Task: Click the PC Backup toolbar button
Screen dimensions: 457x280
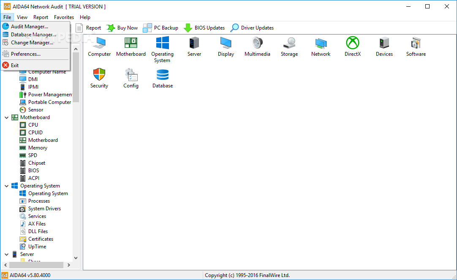Action: tap(160, 28)
